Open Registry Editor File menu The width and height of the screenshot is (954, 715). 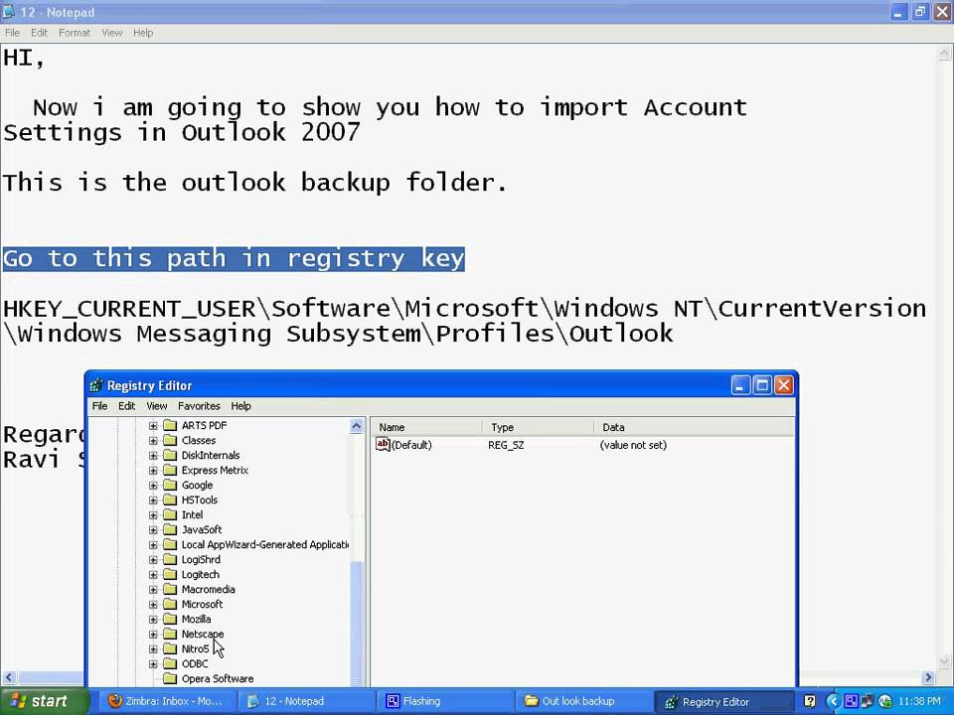99,406
